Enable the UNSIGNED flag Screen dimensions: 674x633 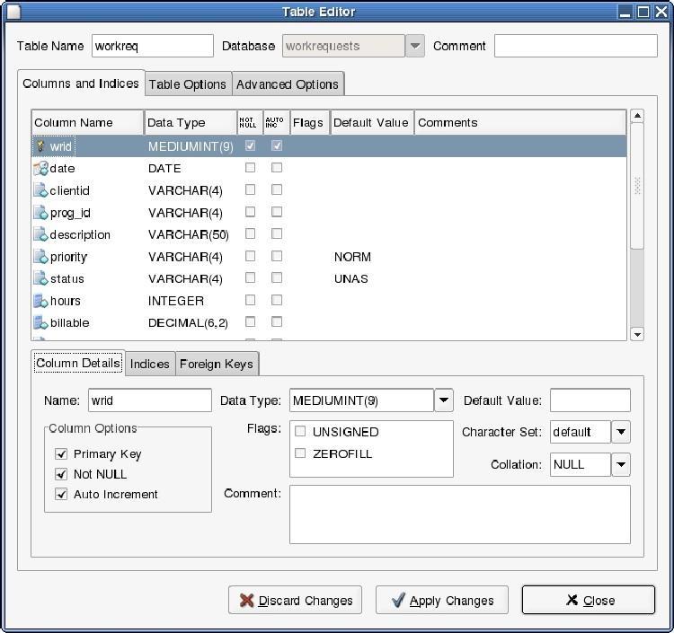pyautogui.click(x=300, y=432)
